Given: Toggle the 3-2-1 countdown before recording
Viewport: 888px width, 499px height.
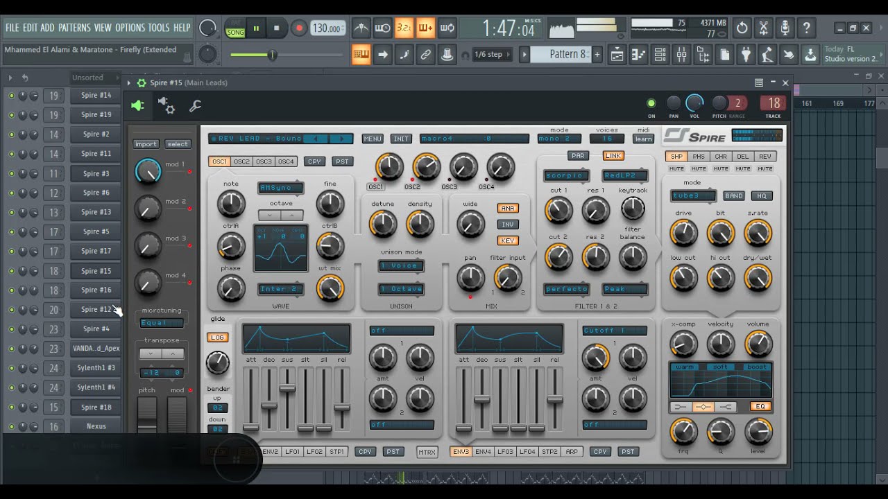Looking at the screenshot, I should tap(404, 28).
